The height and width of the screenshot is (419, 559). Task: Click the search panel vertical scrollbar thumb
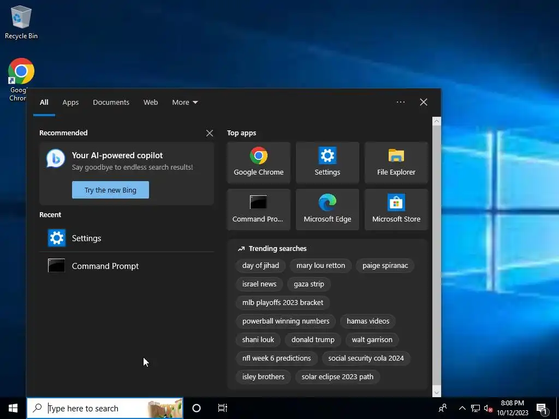point(437,256)
